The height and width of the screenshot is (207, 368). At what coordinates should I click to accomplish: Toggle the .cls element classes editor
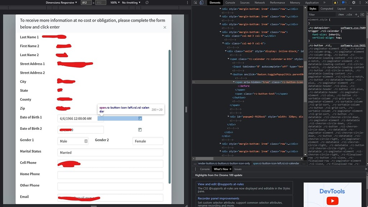pyautogui.click(x=349, y=15)
